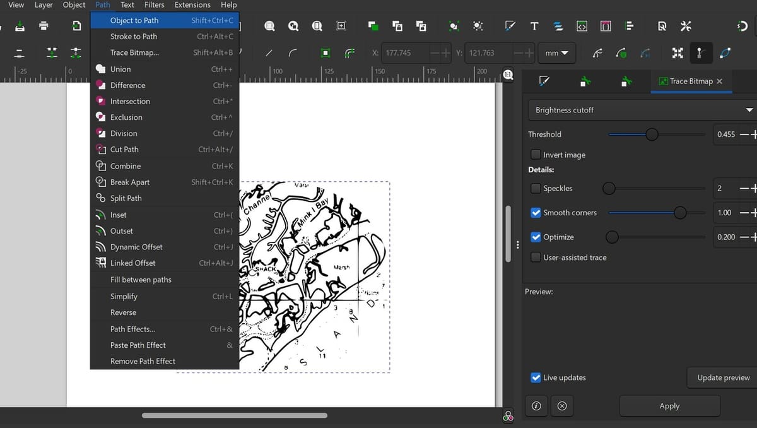Screen dimensions: 757x428
Task: Click the Zoom center page icon
Action: point(341,26)
